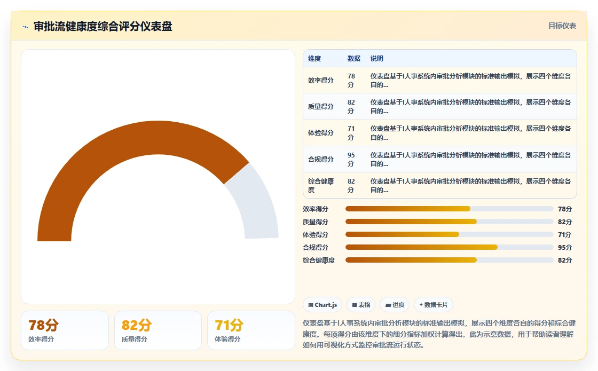Select the 质量得分 table row label

[321, 106]
